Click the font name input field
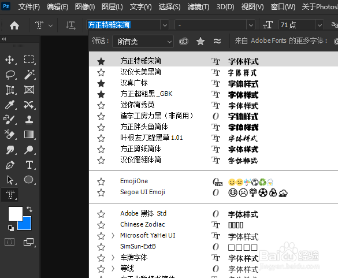This screenshot has height=278, width=338. pyautogui.click(x=124, y=25)
